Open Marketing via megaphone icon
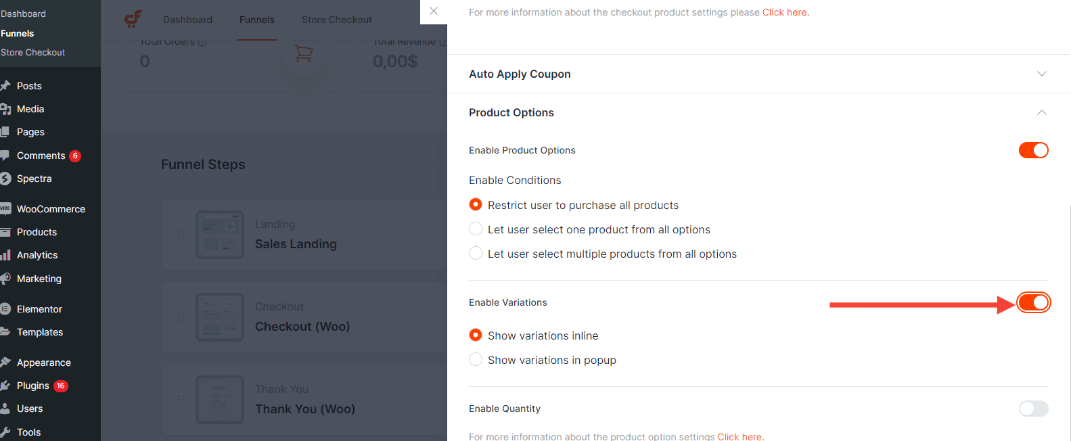1071x441 pixels. tap(5, 279)
